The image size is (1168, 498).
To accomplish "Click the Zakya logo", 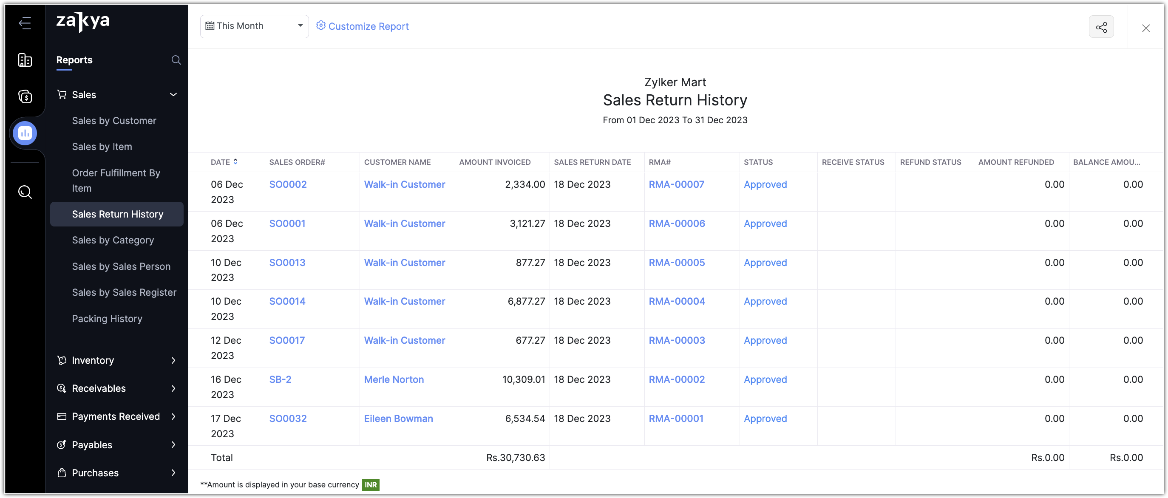I will click(82, 22).
